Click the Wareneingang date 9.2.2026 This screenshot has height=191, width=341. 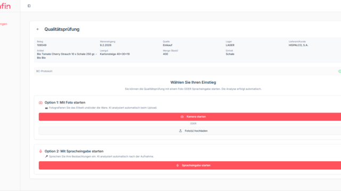pos(105,45)
